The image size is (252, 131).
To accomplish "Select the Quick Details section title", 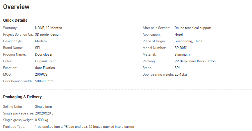I will [x=15, y=20].
